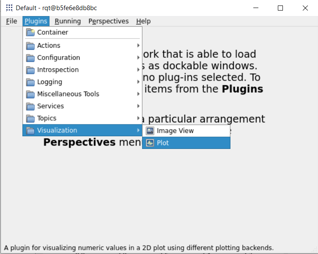Select the Visualization category label
Screen dimensions: 318x254
pyautogui.click(x=57, y=130)
